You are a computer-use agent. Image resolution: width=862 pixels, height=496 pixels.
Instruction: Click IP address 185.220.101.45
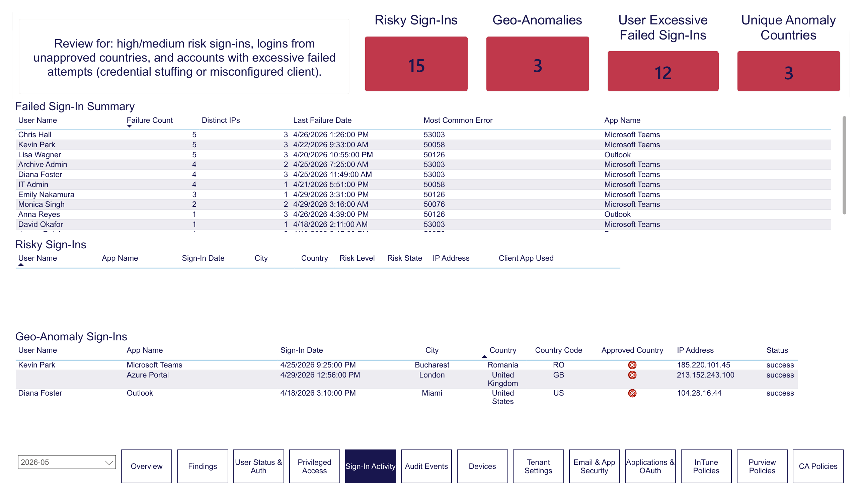coord(703,365)
